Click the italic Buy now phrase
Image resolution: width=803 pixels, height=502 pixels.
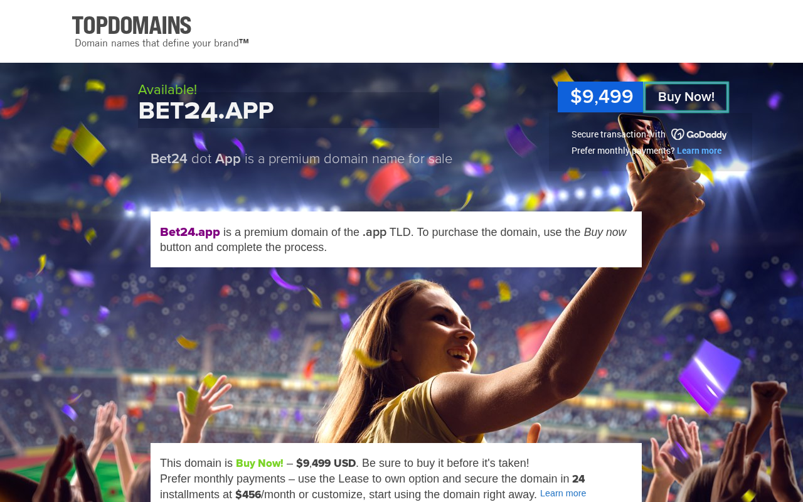click(x=605, y=232)
